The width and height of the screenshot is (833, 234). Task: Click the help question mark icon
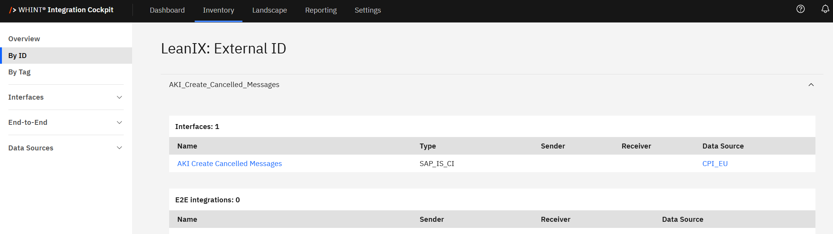coord(801,9)
